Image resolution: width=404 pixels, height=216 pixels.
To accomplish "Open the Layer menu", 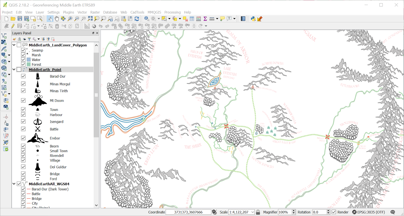I will (40, 12).
